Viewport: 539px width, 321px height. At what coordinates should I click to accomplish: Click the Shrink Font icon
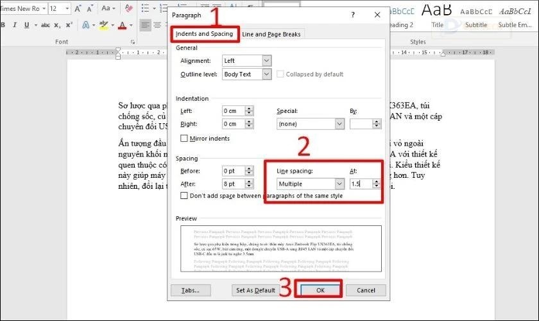pyautogui.click(x=89, y=8)
